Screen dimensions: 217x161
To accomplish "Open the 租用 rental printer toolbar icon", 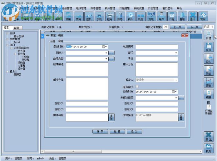I will (x=110, y=17).
